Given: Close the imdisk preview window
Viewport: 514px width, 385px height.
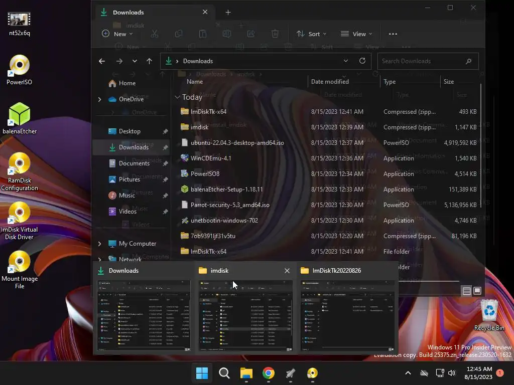Looking at the screenshot, I should [x=287, y=271].
